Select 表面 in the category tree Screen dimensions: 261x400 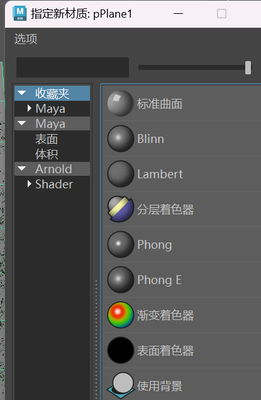pyautogui.click(x=47, y=139)
